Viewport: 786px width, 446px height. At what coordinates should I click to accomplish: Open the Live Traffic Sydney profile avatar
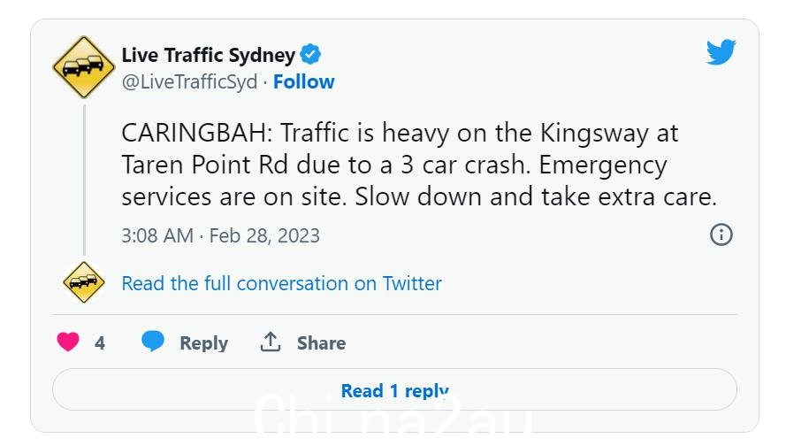point(84,67)
